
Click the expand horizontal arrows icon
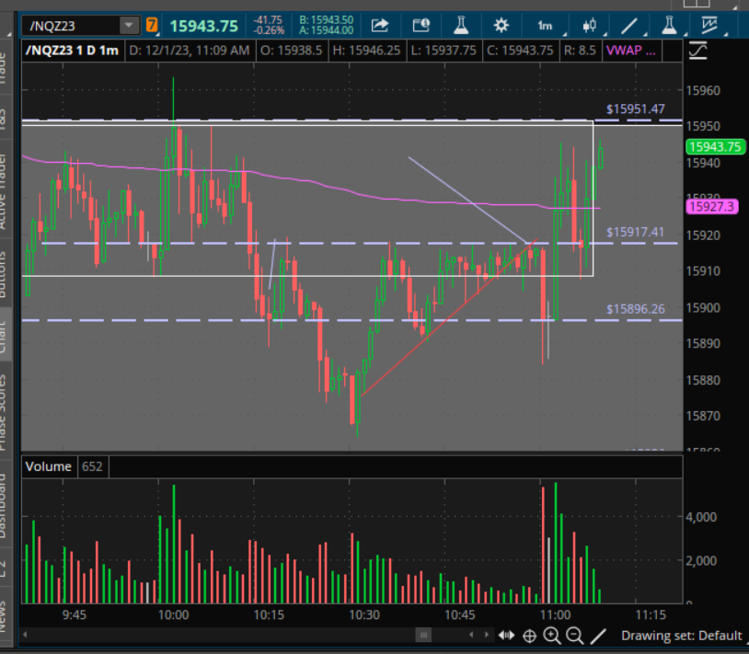point(507,635)
